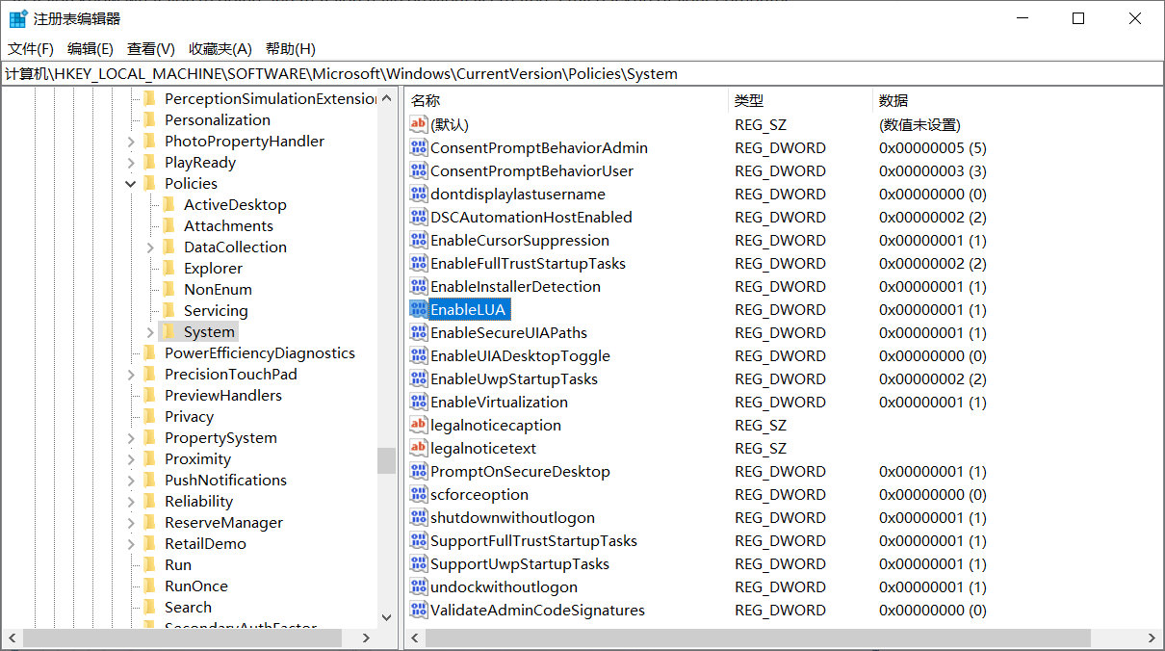Click the string icon beside legalnoticetext
The height and width of the screenshot is (651, 1165).
[x=419, y=448]
